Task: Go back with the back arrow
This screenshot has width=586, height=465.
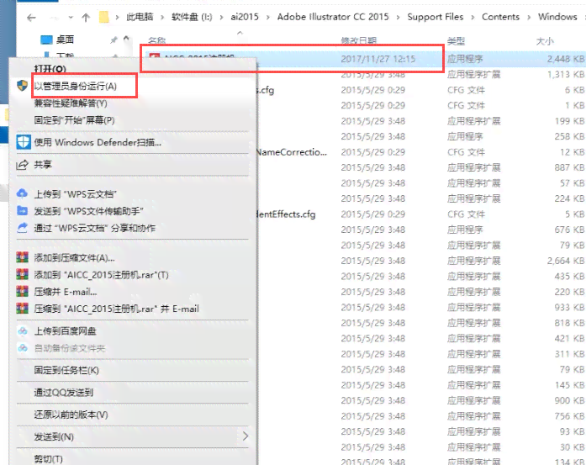Action: 31,18
